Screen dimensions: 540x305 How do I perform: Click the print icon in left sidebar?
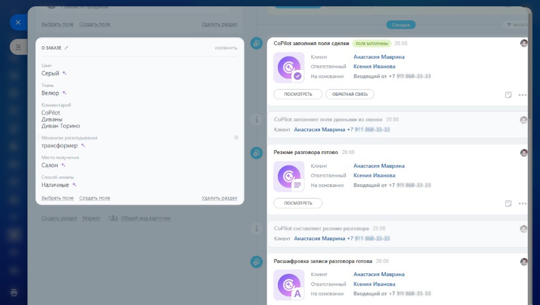(14, 293)
